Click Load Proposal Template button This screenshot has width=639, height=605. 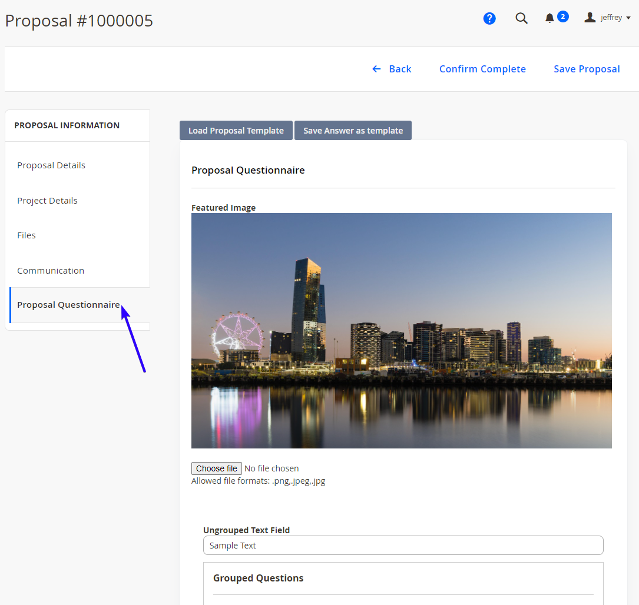[x=236, y=130]
